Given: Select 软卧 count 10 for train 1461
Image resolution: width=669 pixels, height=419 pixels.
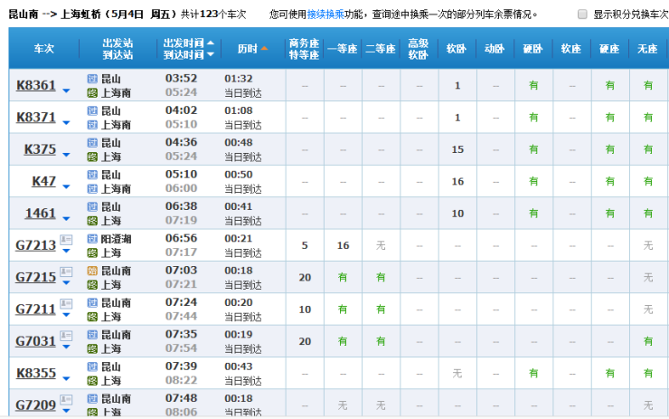Looking at the screenshot, I should 457,214.
